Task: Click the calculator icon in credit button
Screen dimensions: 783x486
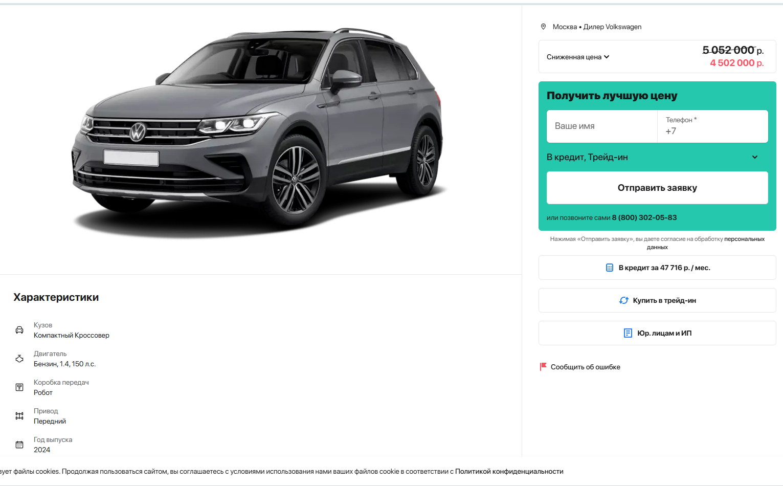Action: (610, 268)
